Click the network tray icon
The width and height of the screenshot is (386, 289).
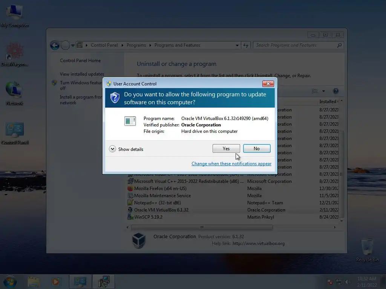[339, 282]
